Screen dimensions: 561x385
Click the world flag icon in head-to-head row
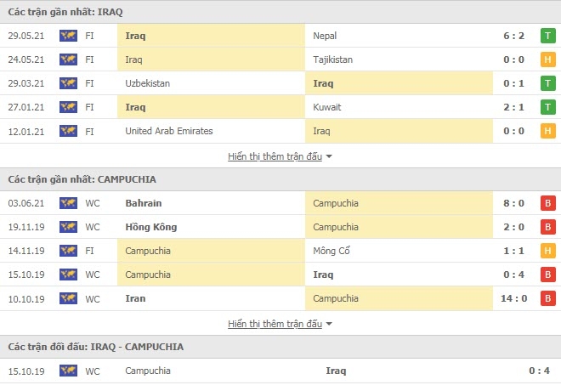pyautogui.click(x=68, y=371)
